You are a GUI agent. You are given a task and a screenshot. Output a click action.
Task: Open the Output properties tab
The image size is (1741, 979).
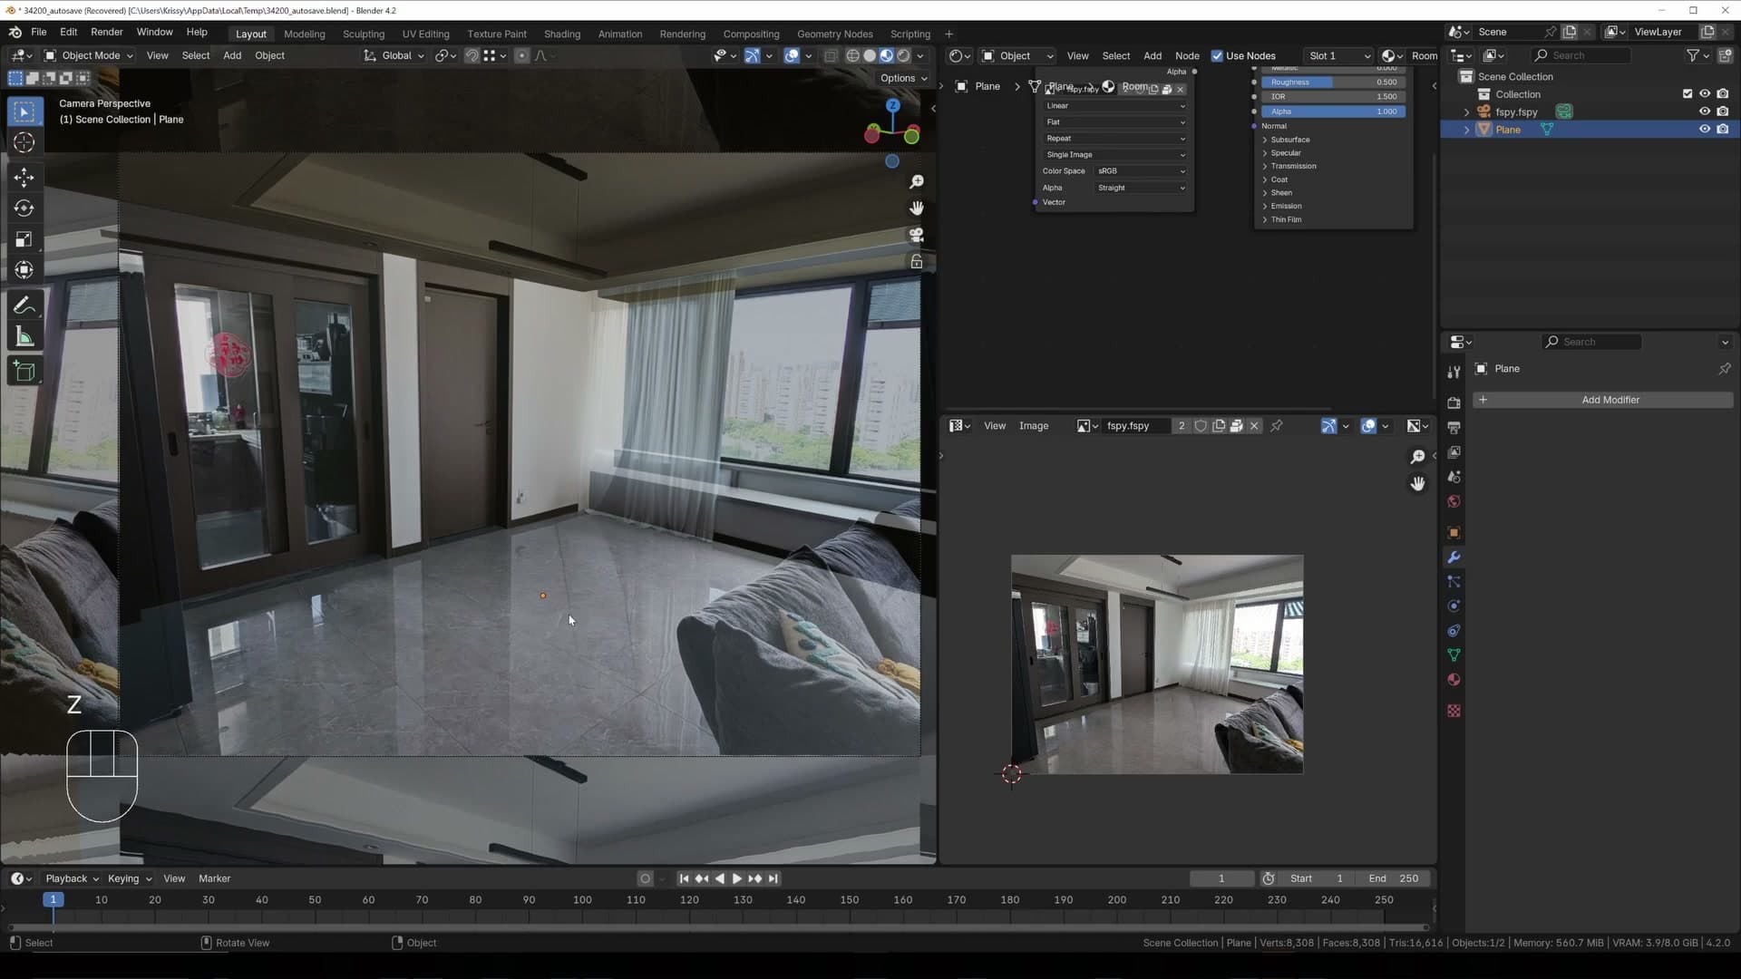coord(1454,427)
